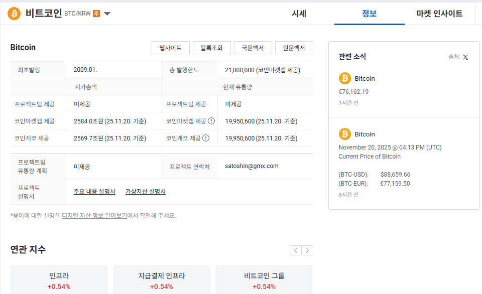Click the next arrow for 연관 지수
Viewport: 482px width, 294px height.
[x=307, y=250]
